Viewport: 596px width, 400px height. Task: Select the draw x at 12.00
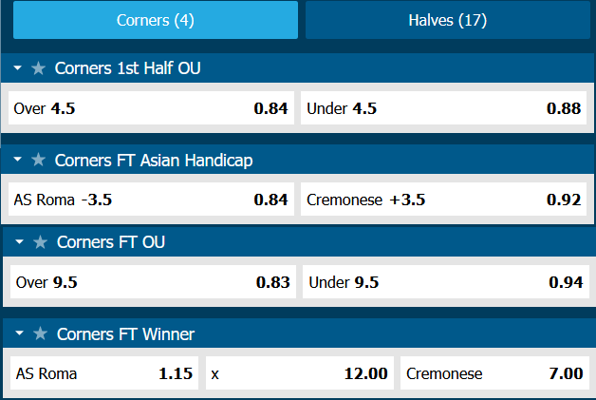(299, 373)
